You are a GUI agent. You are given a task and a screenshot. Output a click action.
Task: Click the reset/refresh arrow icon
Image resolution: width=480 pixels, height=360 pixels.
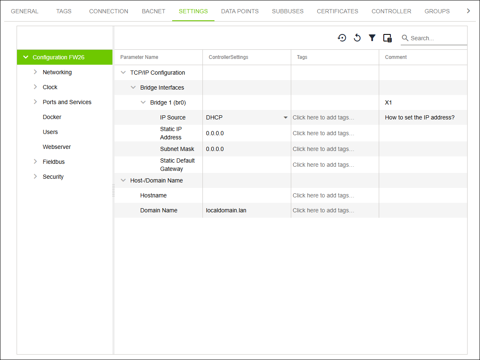click(357, 38)
